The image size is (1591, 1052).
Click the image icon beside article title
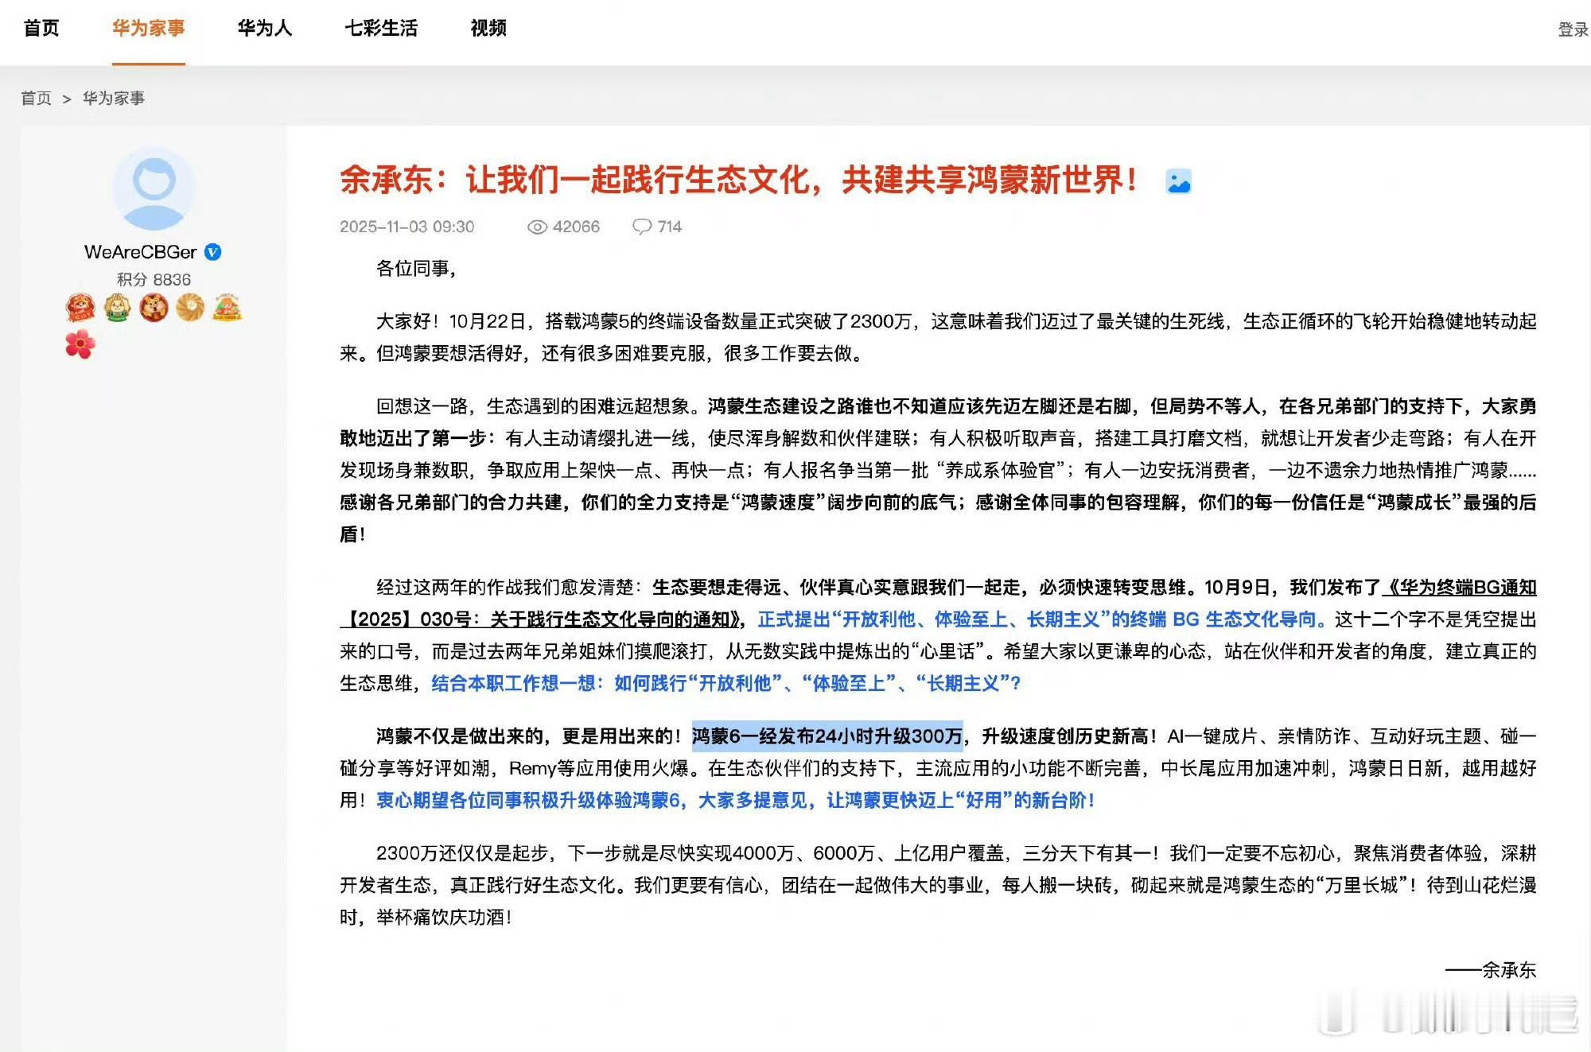point(1178,182)
